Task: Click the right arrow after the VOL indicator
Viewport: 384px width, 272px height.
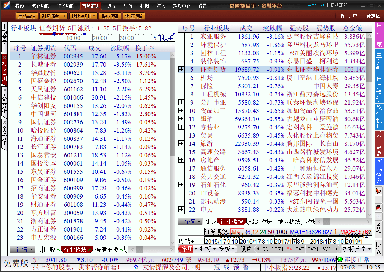Action: pos(337,249)
